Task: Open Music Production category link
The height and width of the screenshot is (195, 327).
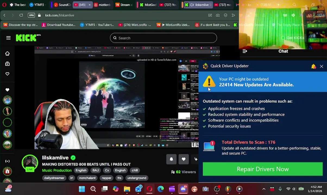Action: coord(57,170)
